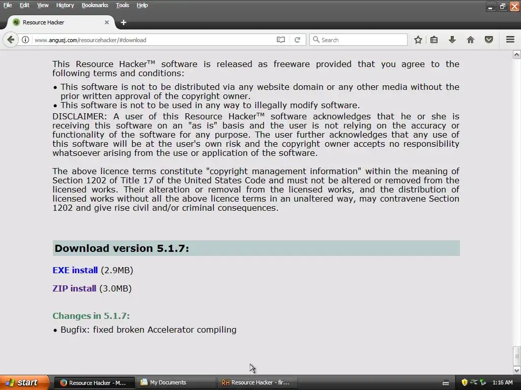Open the Help menu
This screenshot has width=521, height=390.
click(x=142, y=5)
